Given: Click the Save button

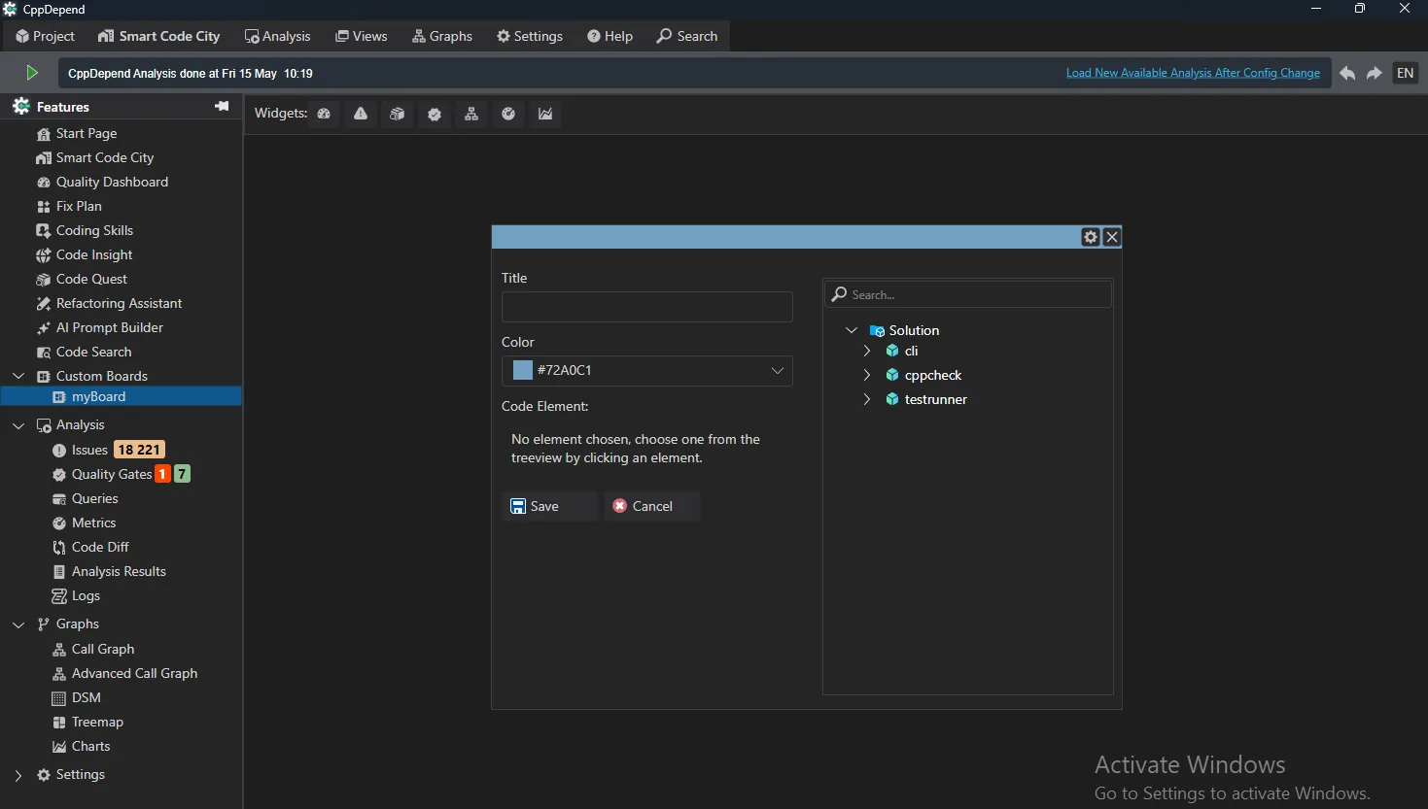Looking at the screenshot, I should coord(550,506).
